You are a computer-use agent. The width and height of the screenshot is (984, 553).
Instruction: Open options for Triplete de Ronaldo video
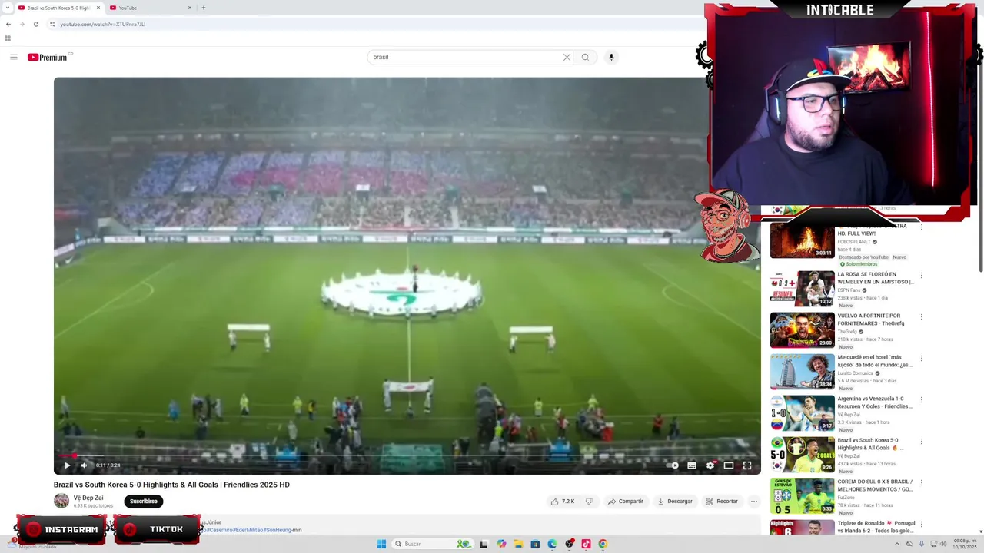pos(922,524)
